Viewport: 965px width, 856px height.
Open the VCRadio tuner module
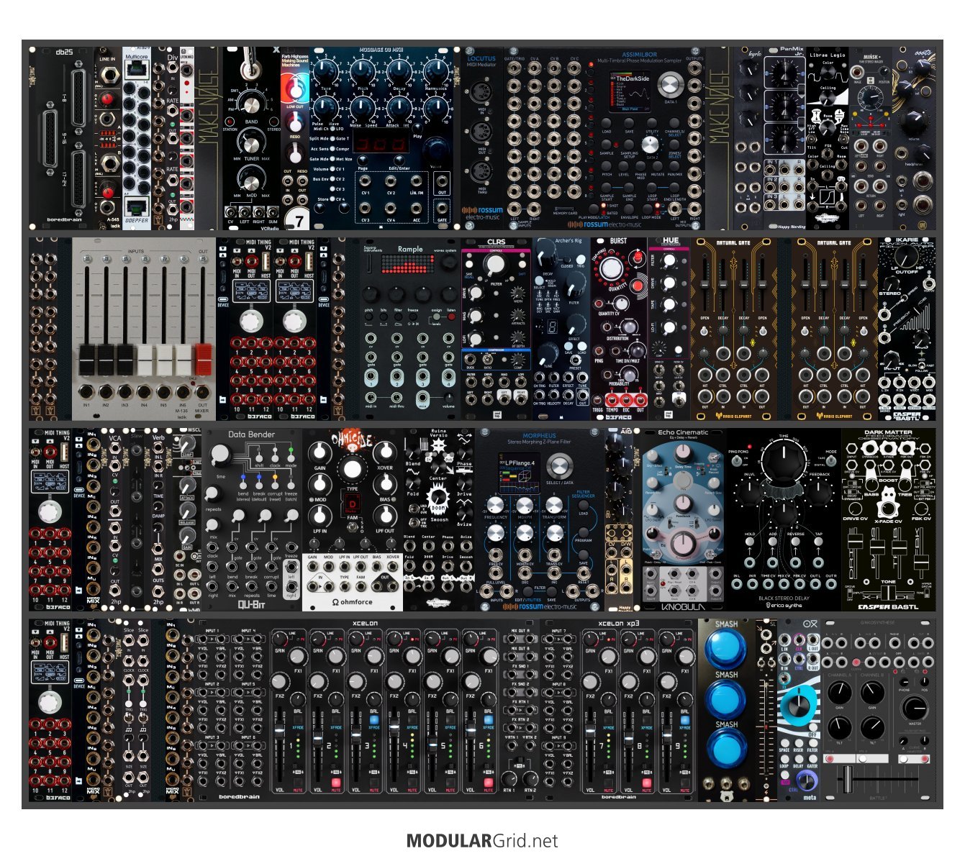pyautogui.click(x=251, y=137)
